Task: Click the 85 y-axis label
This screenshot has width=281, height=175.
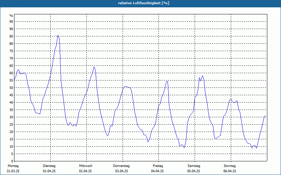Action: pos(11,36)
